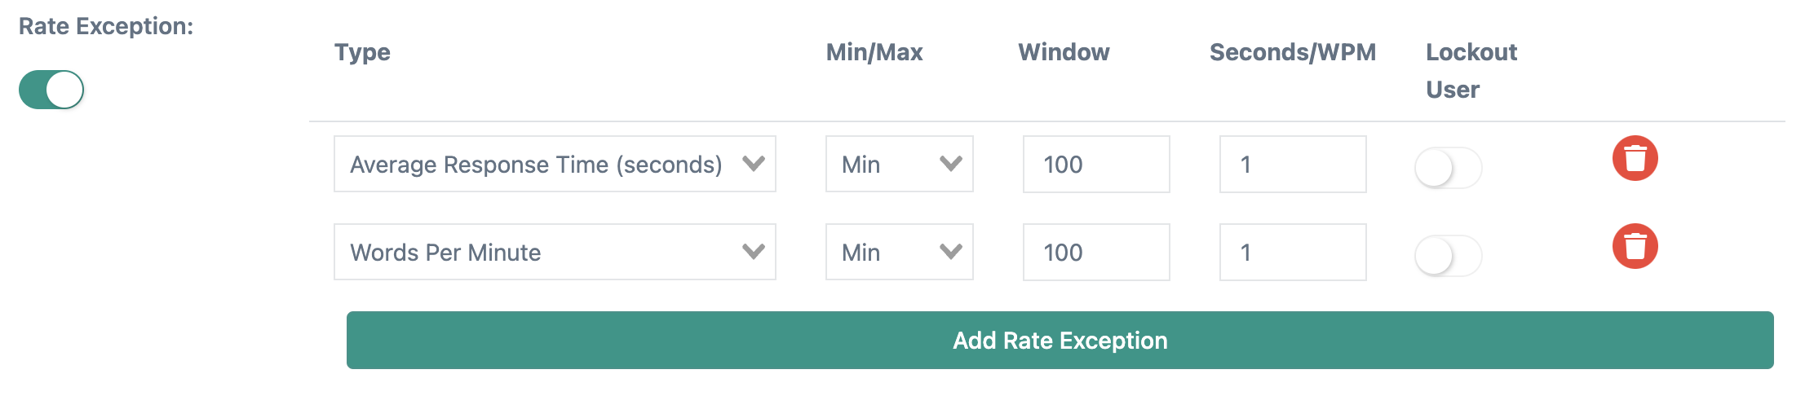Click Seconds/WPM field in Words Per Minute row

pos(1292,253)
